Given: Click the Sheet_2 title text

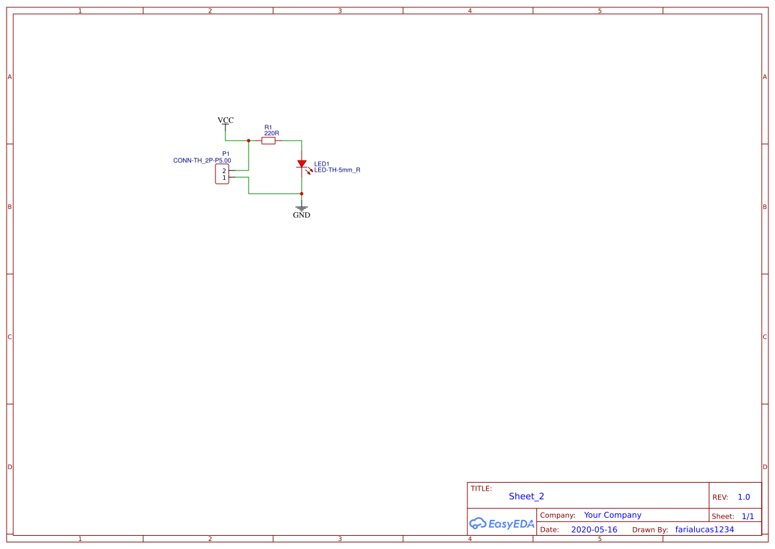Looking at the screenshot, I should tap(526, 496).
